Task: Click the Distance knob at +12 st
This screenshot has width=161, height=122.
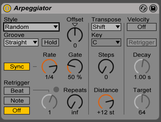Action: coord(106,102)
